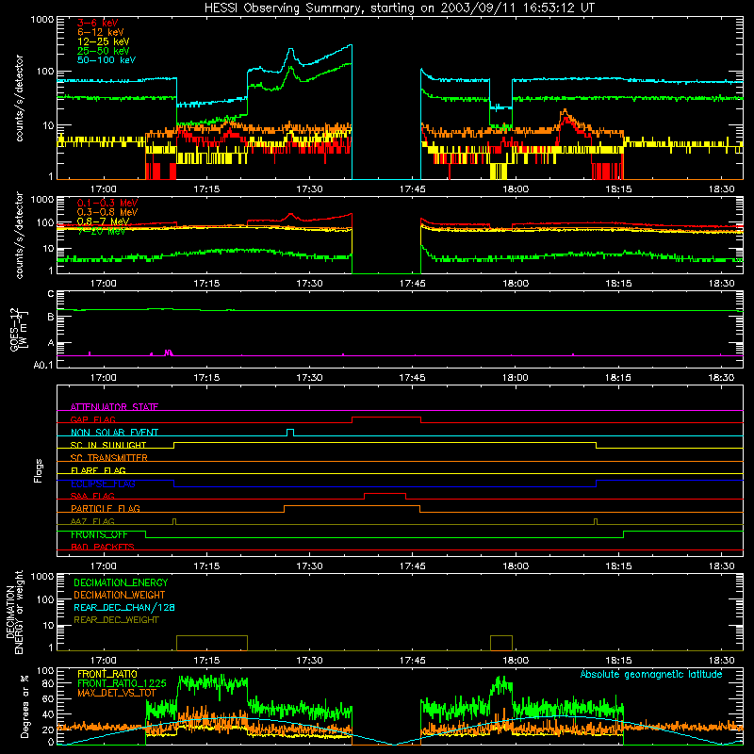Viewport: 754px width, 754px height.
Task: Select the '3-6 keV' legend label
Action: [x=98, y=23]
